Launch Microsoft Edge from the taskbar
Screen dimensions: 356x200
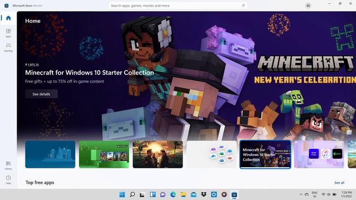tap(173, 194)
